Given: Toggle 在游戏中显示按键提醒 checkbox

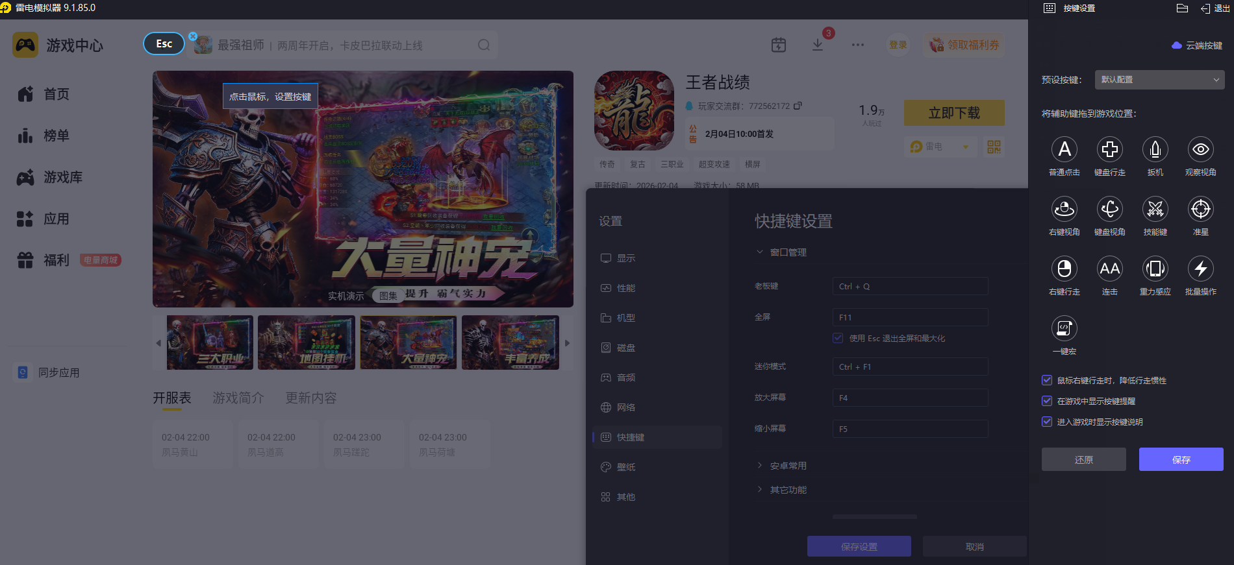Looking at the screenshot, I should tap(1047, 401).
